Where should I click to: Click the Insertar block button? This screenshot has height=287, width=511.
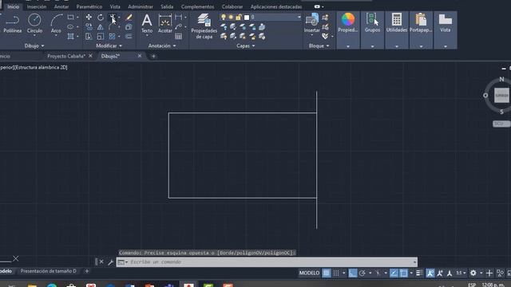(x=312, y=23)
